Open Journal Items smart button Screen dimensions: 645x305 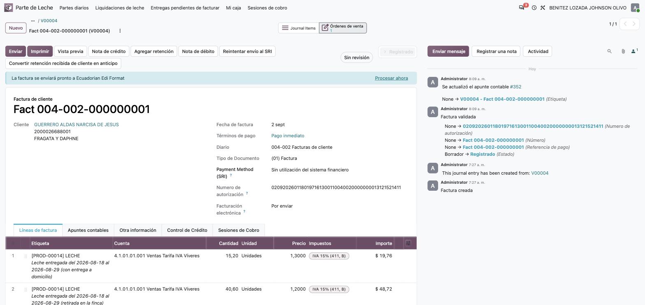pos(299,28)
